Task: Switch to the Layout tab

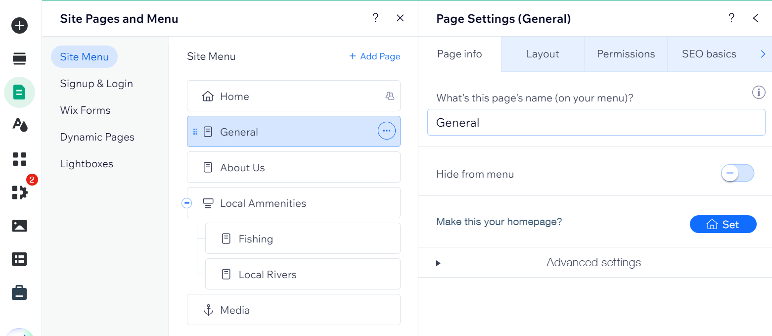Action: coord(542,54)
